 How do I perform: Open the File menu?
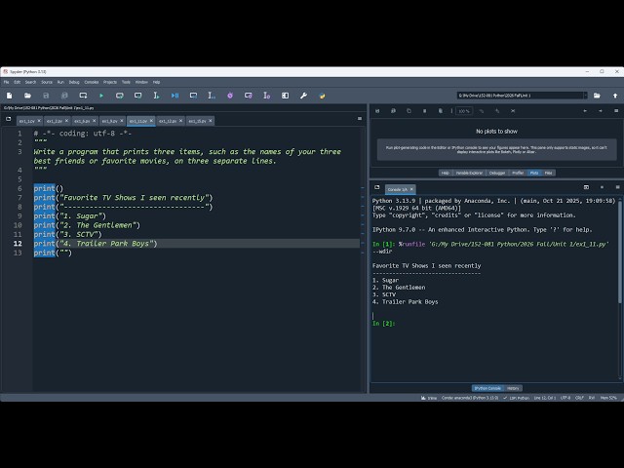pos(7,82)
